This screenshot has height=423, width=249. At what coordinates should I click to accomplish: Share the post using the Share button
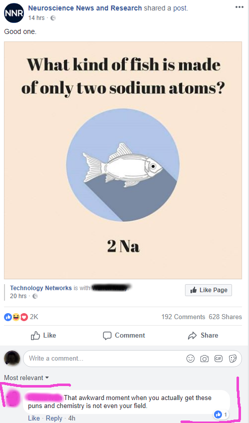pos(203,335)
